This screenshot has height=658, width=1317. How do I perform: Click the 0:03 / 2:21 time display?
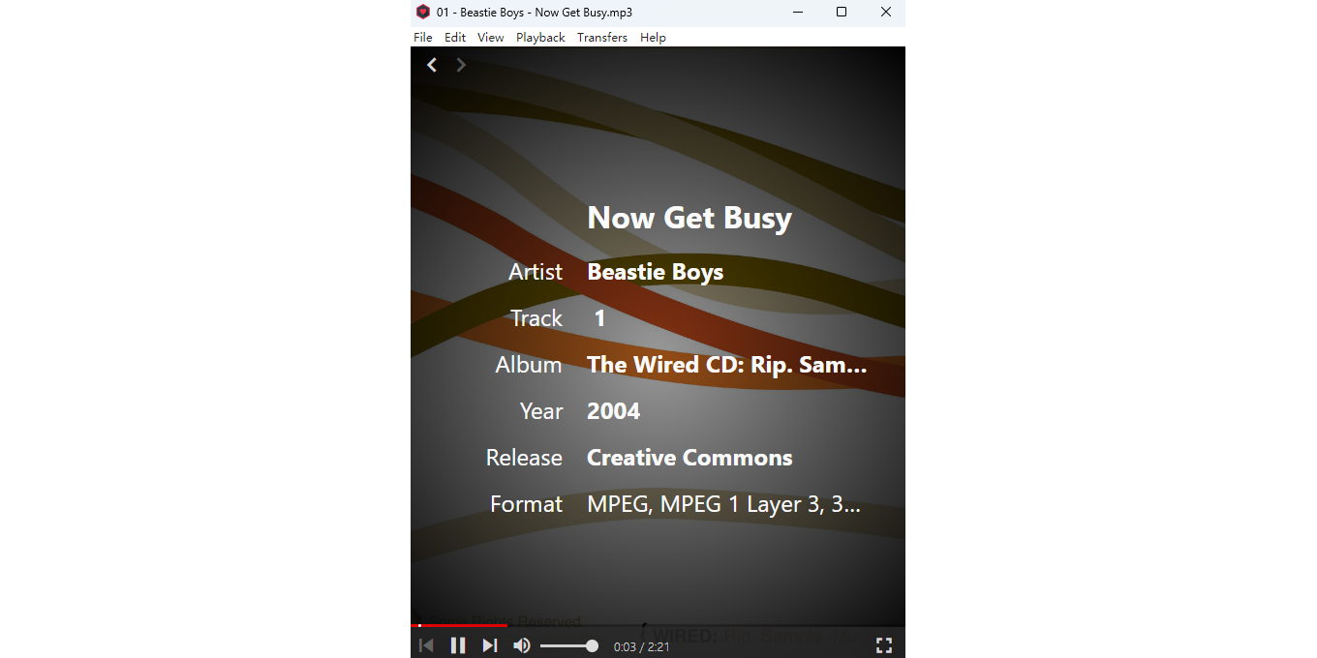(641, 646)
